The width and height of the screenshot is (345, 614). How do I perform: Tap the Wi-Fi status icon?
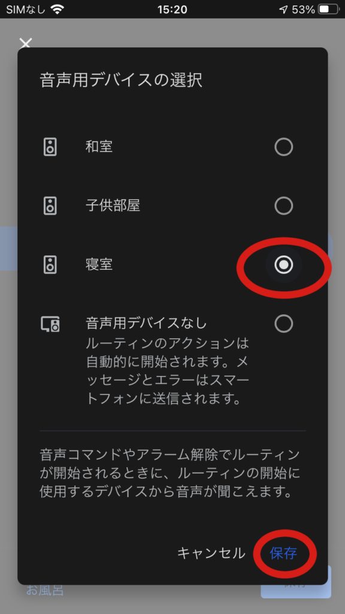coord(57,10)
